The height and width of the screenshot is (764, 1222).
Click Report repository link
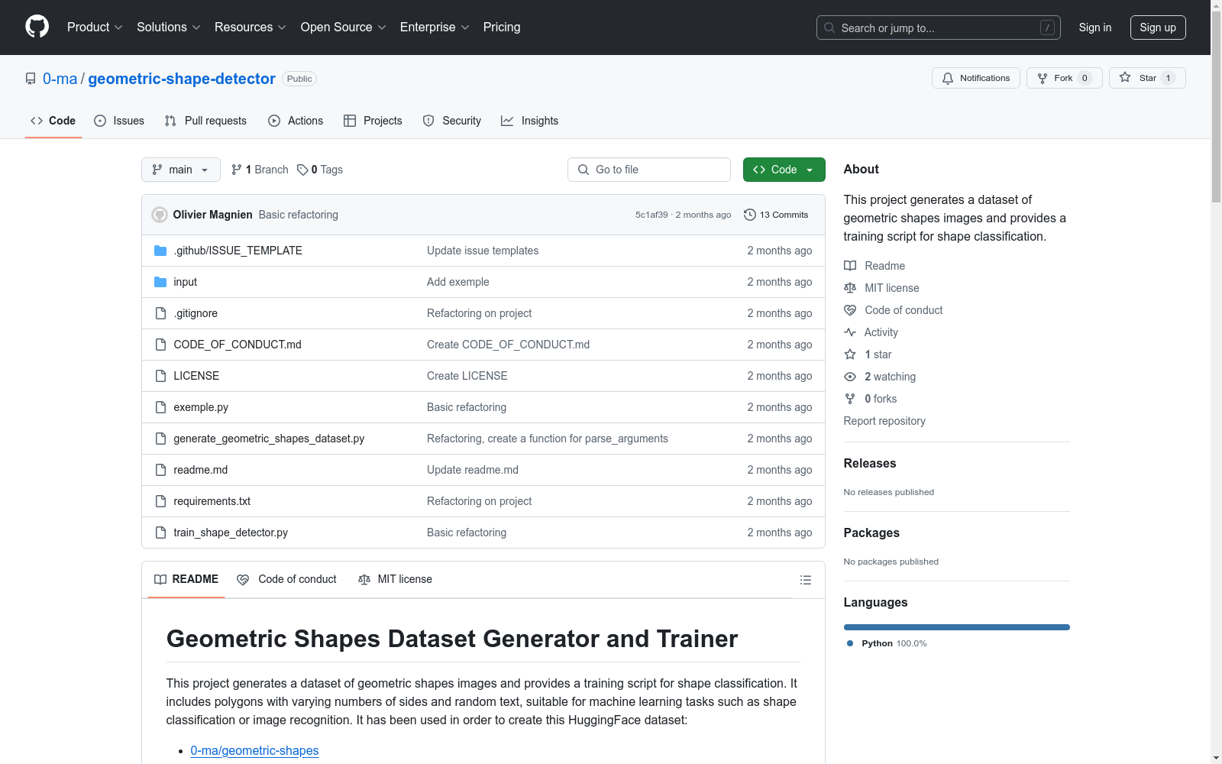(884, 421)
